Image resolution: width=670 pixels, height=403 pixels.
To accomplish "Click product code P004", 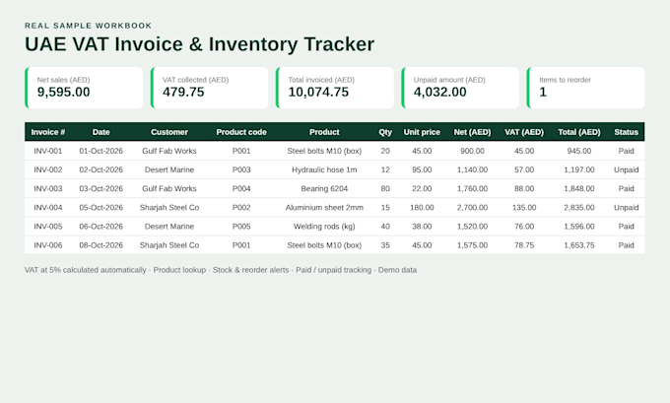I will (x=241, y=188).
